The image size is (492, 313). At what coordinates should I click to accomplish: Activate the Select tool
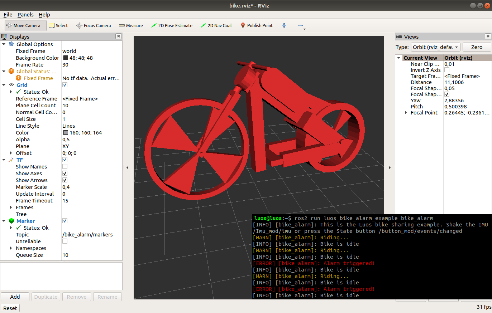[58, 25]
